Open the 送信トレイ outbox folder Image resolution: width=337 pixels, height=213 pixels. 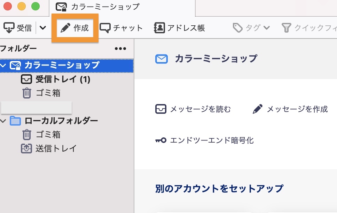(56, 148)
